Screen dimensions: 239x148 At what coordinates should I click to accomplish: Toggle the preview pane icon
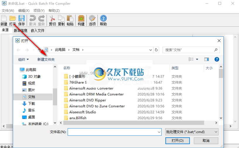pos(206,59)
